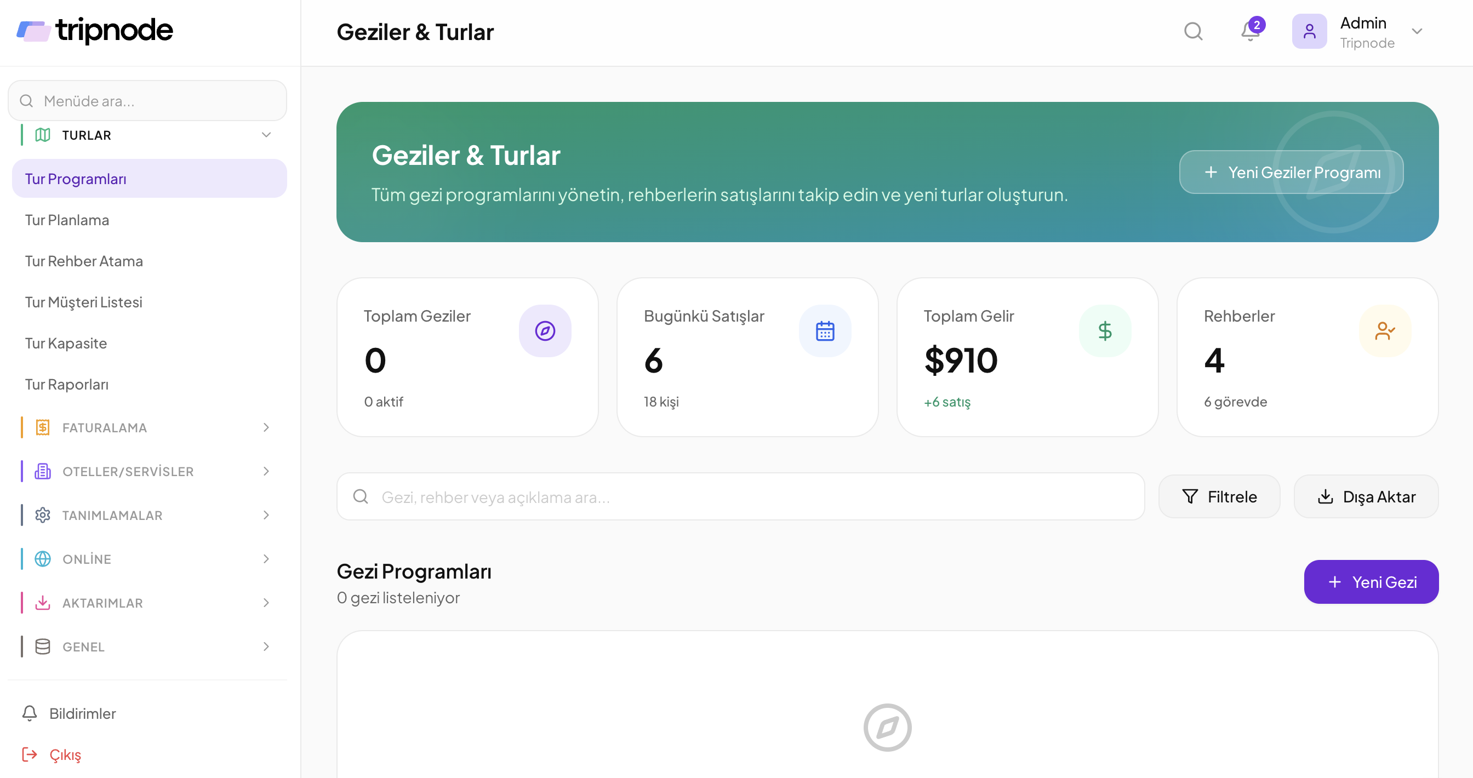1473x778 pixels.
Task: Click the Filtrele button
Action: (x=1219, y=497)
